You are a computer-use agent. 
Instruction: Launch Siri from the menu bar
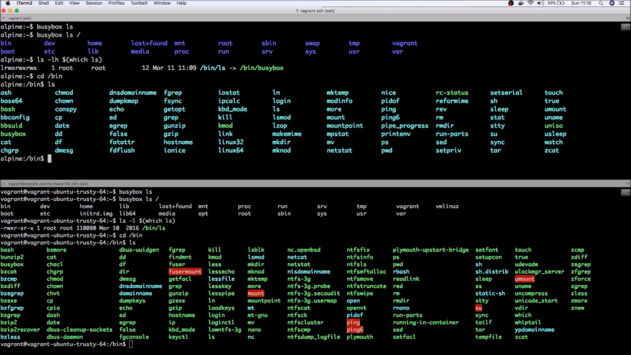coord(612,3)
